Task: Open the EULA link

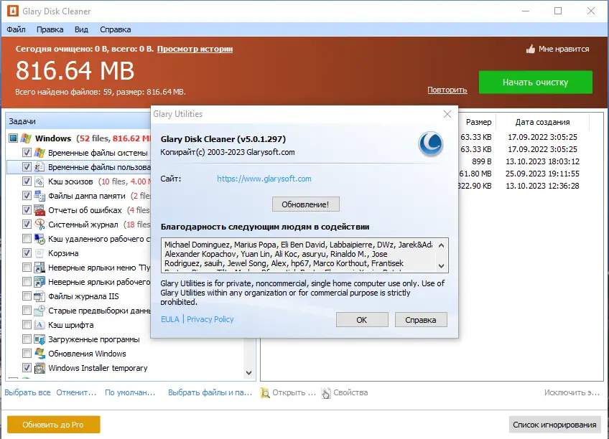Action: pyautogui.click(x=170, y=319)
